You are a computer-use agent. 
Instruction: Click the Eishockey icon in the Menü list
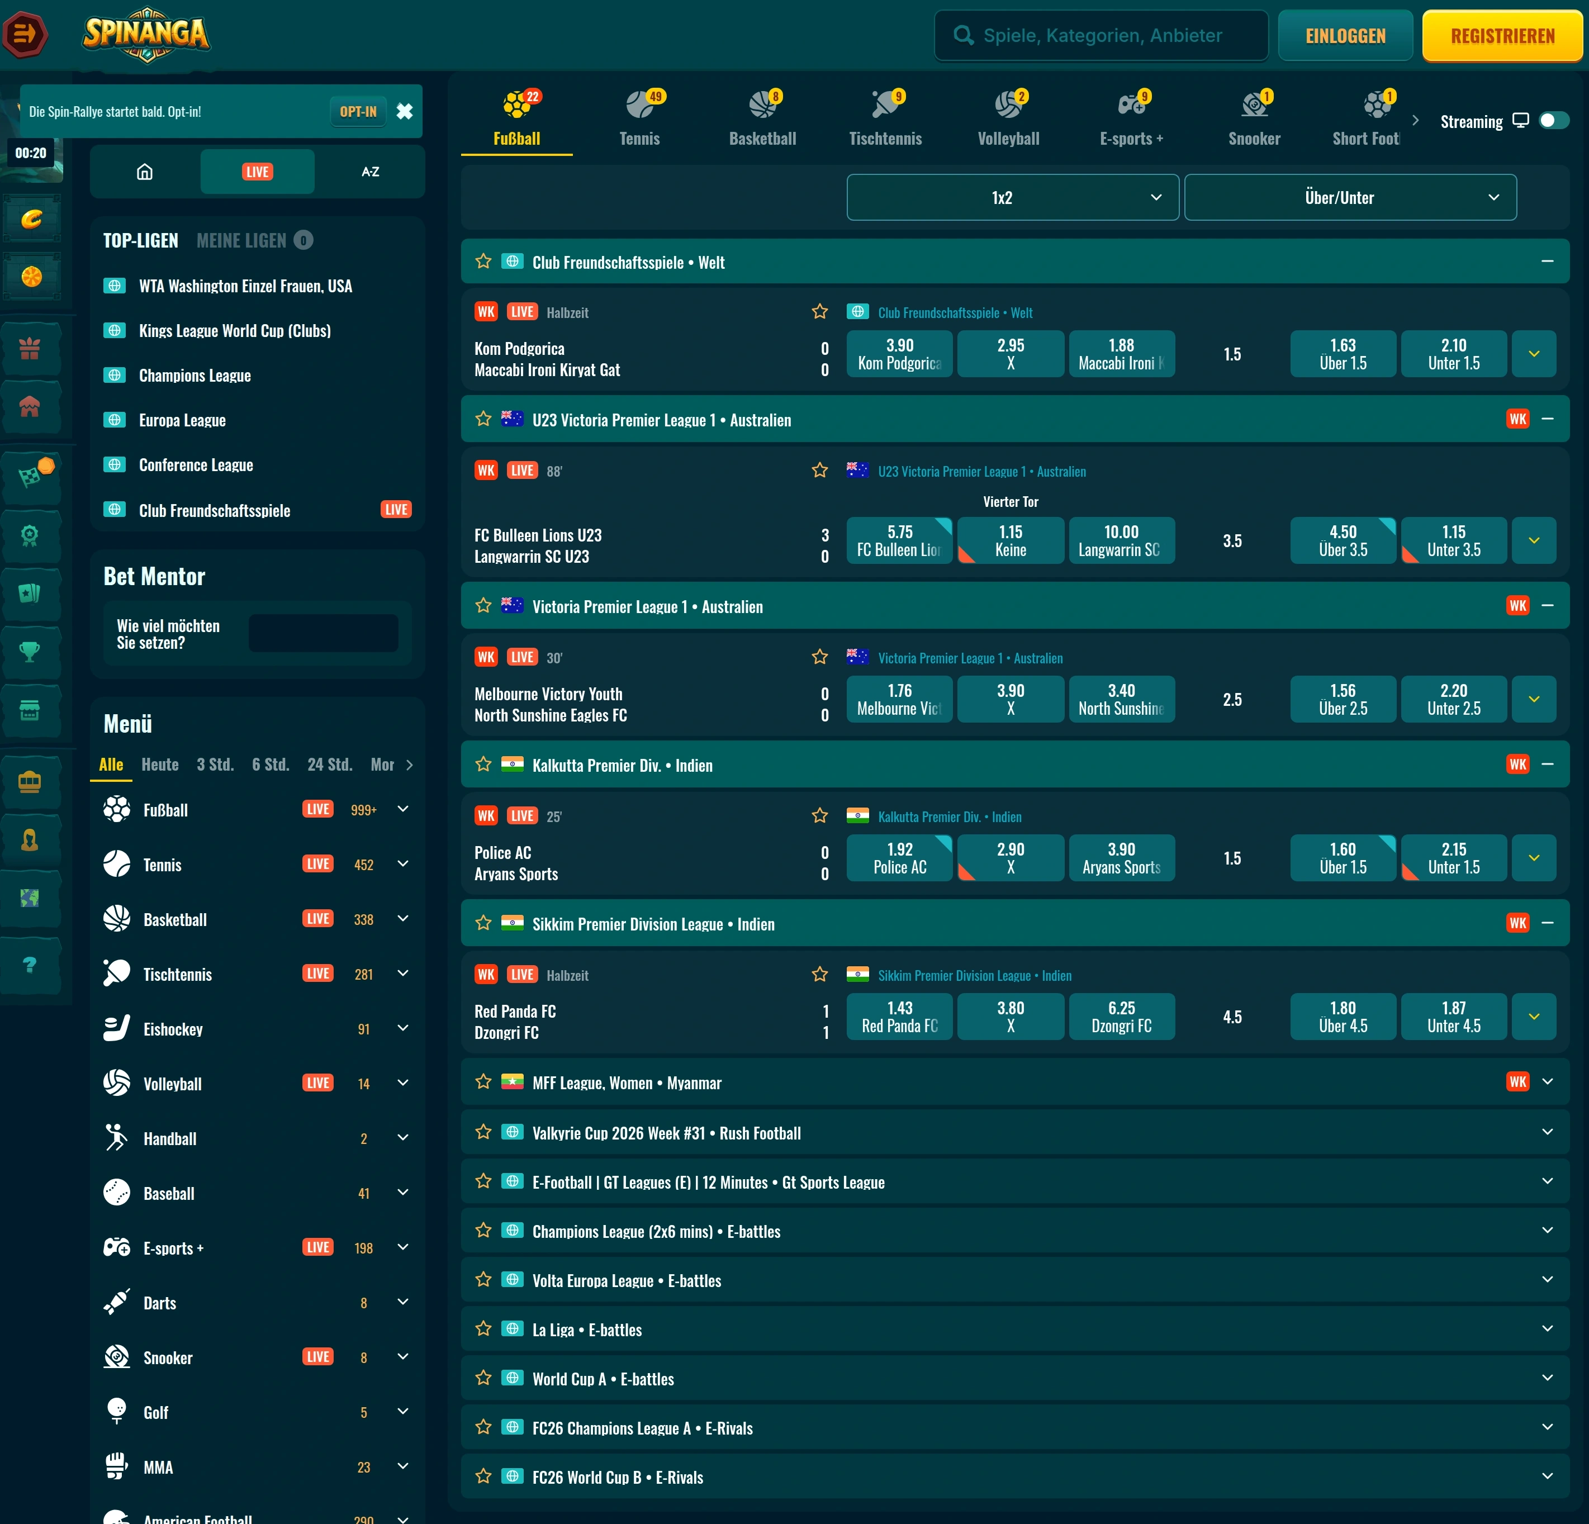click(x=117, y=1028)
